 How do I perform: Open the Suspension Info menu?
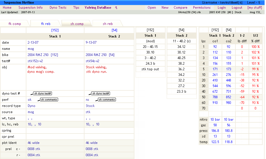coord(31,8)
